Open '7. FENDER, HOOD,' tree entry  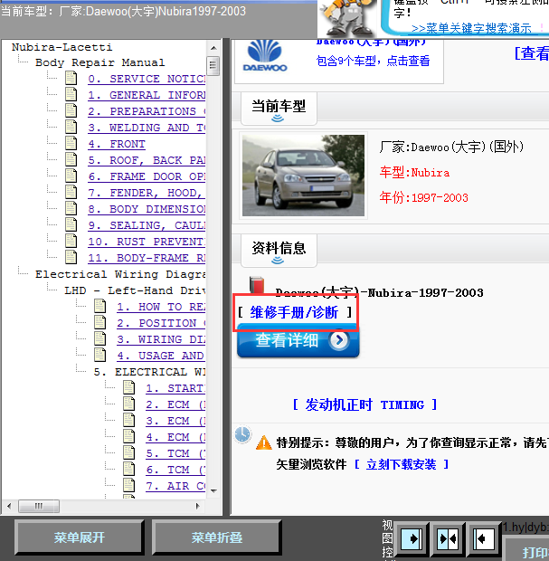pyautogui.click(x=147, y=193)
